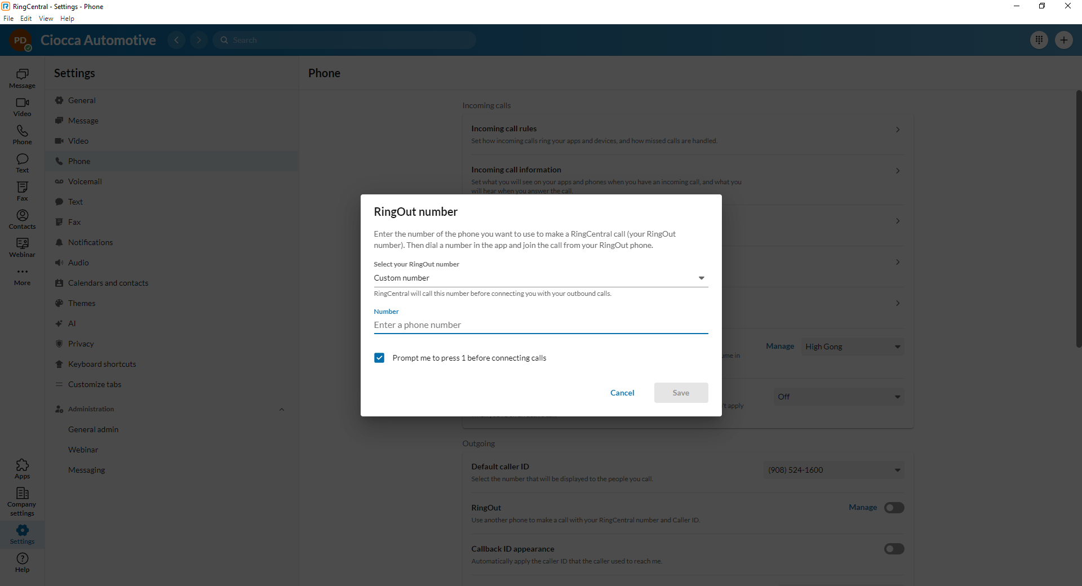Select Voicemail settings category
The width and height of the screenshot is (1082, 586).
coord(172,181)
